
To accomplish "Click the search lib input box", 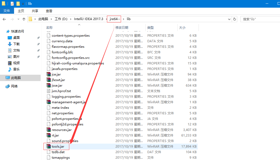I will pos(260,19).
